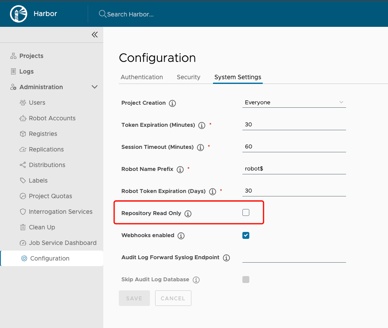Screen dimensions: 388x328
Task: Click the search magnifier icon in header
Action: coord(102,14)
